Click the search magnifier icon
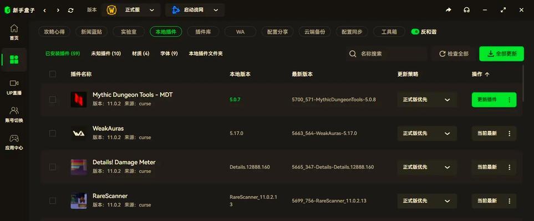Image resolution: width=534 pixels, height=221 pixels. (353, 54)
